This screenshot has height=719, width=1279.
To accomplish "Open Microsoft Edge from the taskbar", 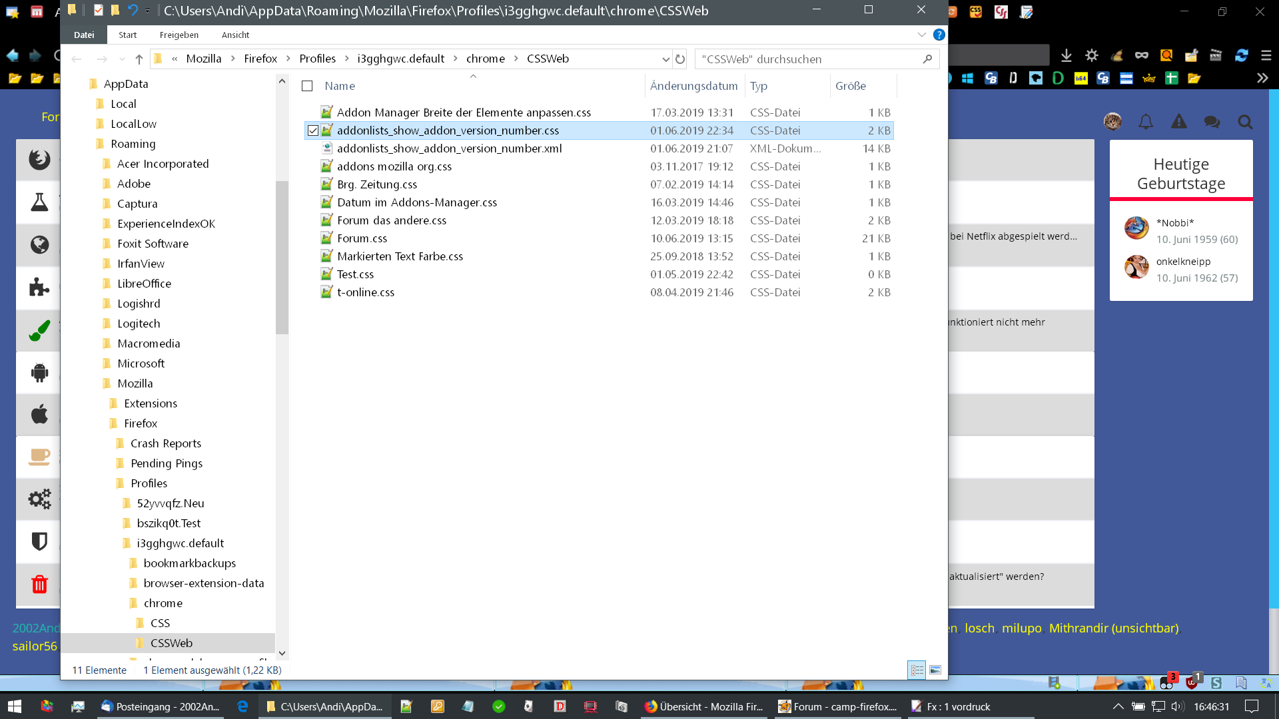I will [242, 706].
